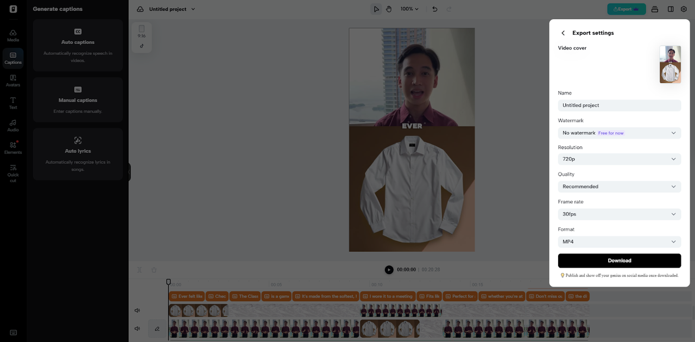695x342 pixels.
Task: Choose the Auto captions option
Action: pos(78,45)
